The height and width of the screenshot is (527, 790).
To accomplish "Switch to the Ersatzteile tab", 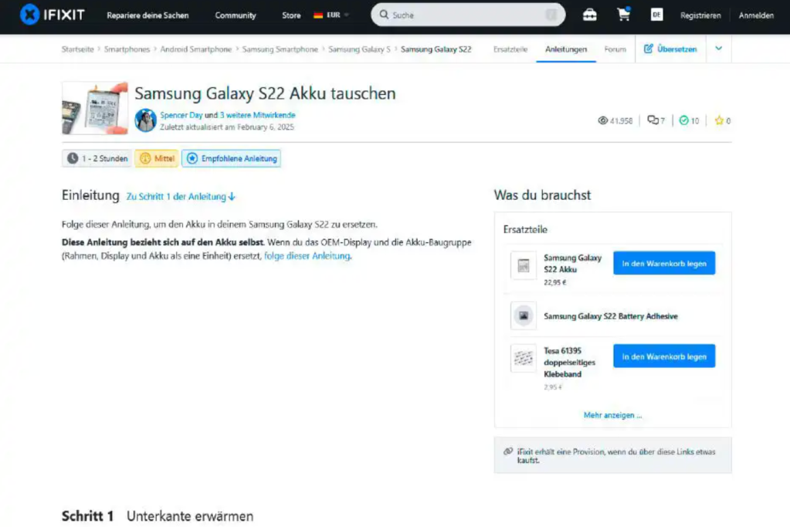I will [x=510, y=49].
